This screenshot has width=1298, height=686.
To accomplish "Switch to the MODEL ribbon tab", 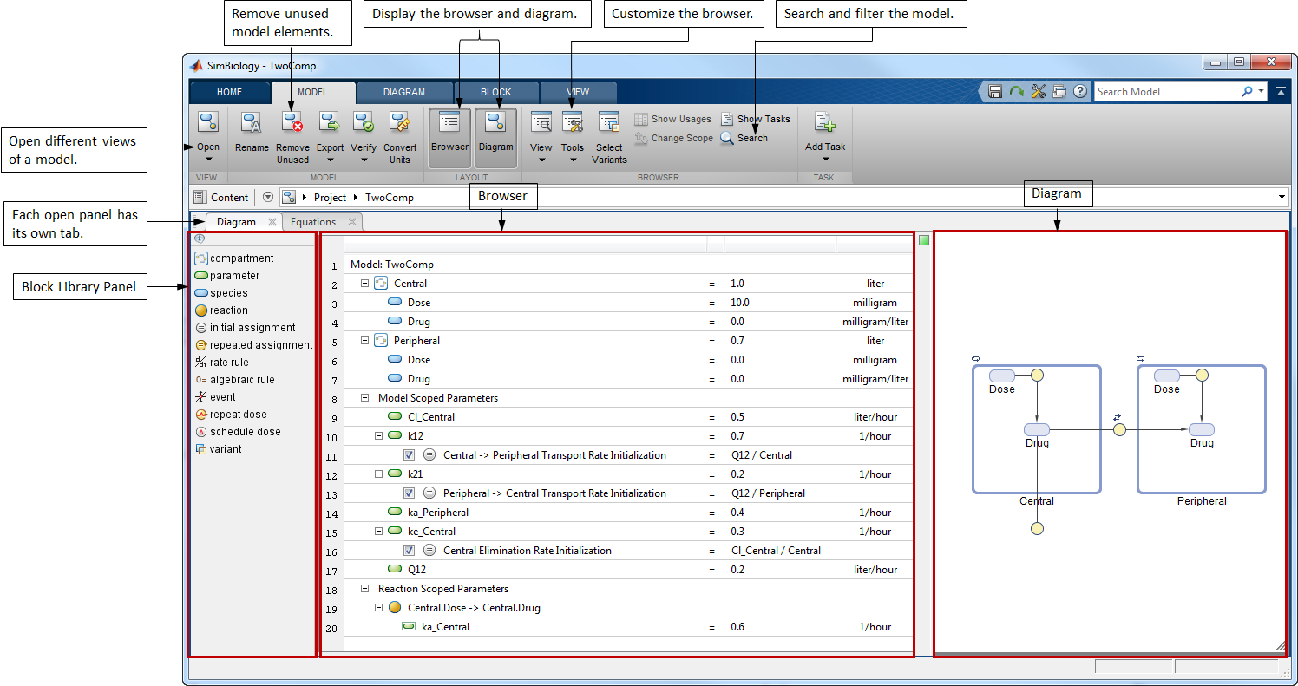I will click(313, 92).
